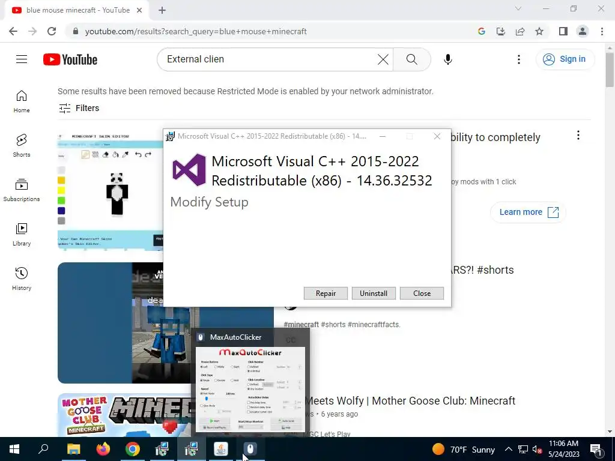Open File Explorer from taskbar
This screenshot has width=615, height=461.
73,449
